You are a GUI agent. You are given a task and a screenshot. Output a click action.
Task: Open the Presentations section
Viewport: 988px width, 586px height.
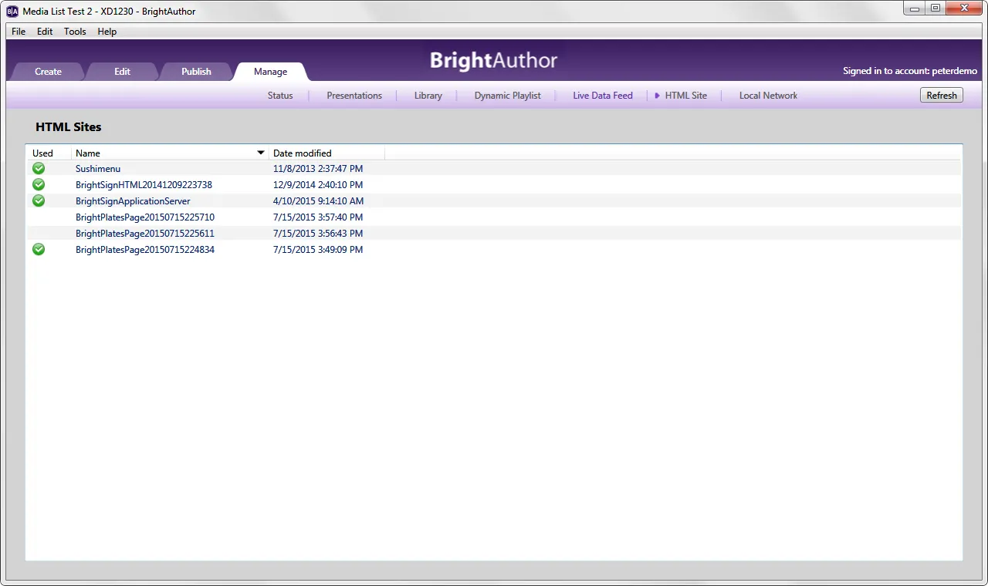tap(354, 96)
